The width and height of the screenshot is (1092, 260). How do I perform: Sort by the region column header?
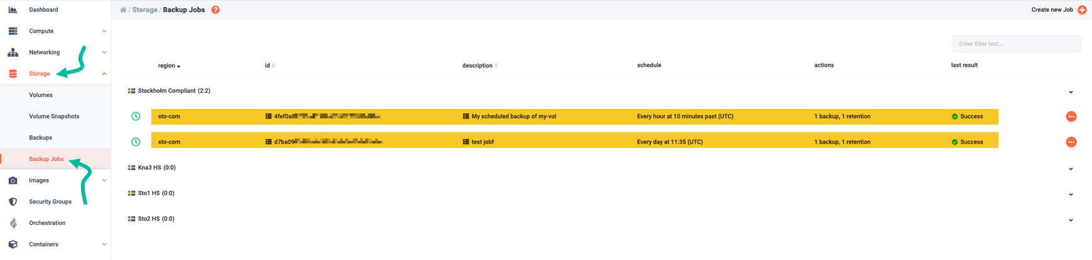click(169, 66)
